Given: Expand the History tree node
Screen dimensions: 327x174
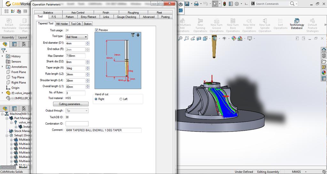Looking at the screenshot, I should coord(2,56).
